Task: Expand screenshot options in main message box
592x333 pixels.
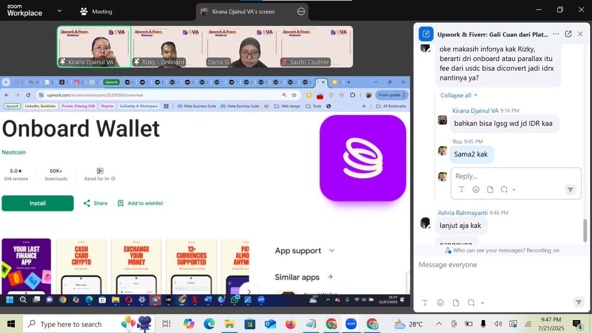Action: point(482,303)
